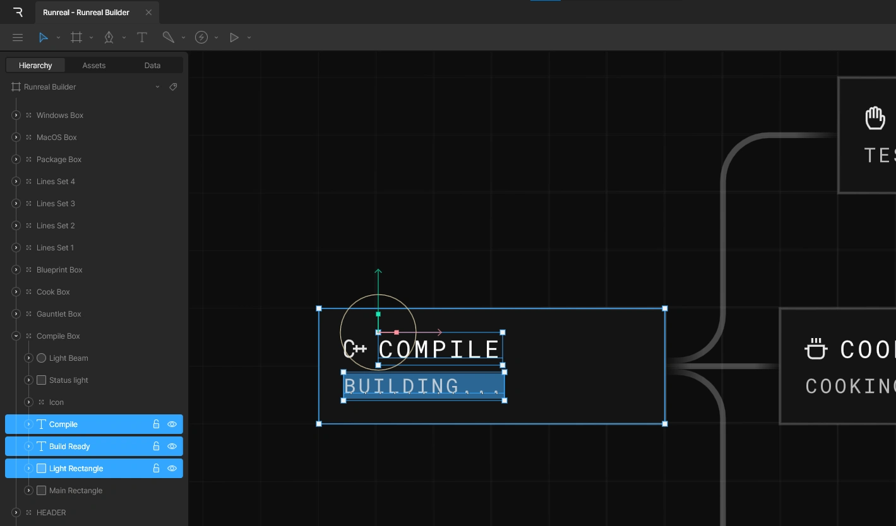Switch to the Hierarchy tab

(35, 66)
